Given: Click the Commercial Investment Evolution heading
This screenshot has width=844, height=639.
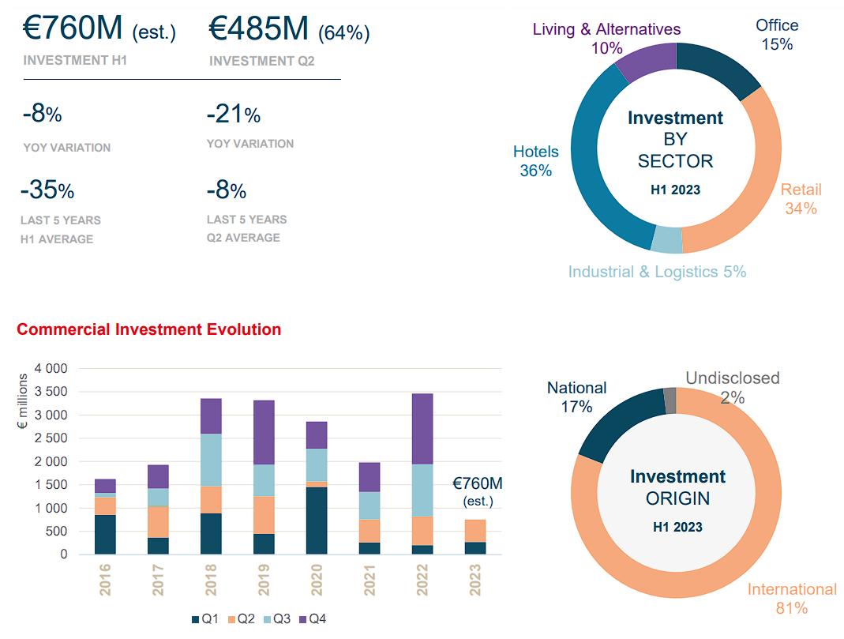Looking at the screenshot, I should pyautogui.click(x=148, y=329).
